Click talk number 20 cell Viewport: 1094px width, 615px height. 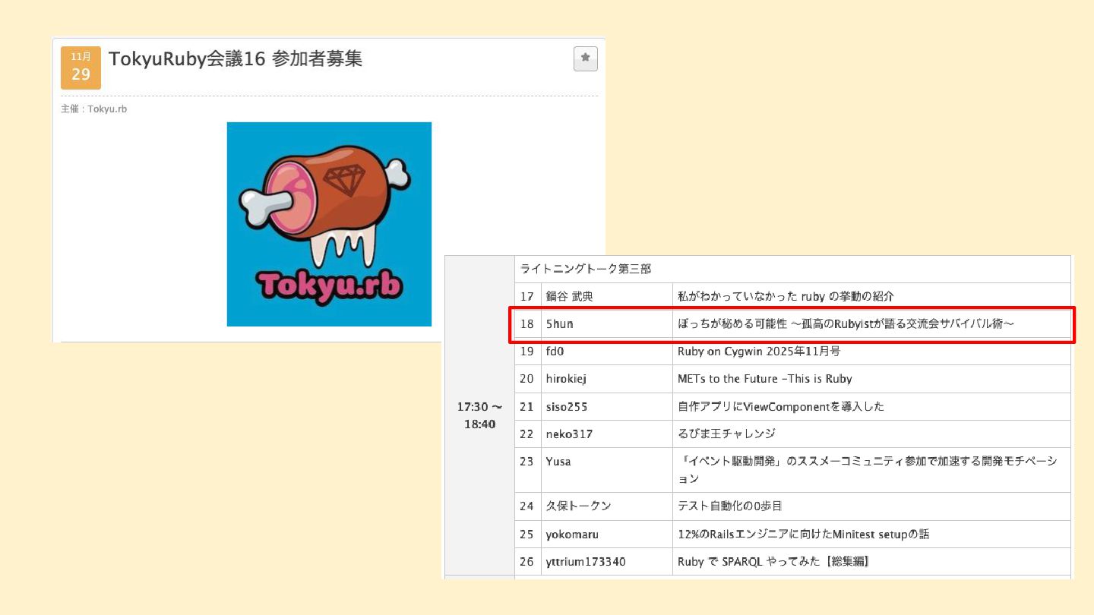point(527,379)
